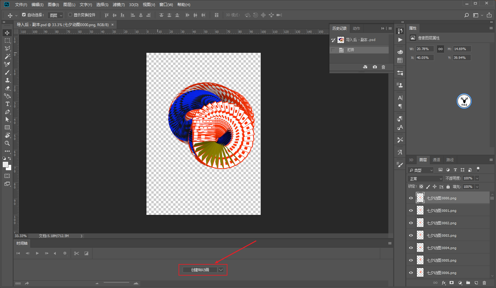Image resolution: width=496 pixels, height=288 pixels.
Task: Hide layer 七夕动图0003.png
Action: coord(411,235)
